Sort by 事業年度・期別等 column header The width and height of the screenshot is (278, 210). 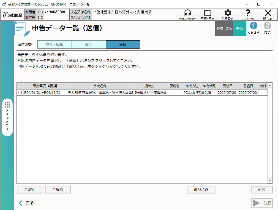click(x=45, y=86)
